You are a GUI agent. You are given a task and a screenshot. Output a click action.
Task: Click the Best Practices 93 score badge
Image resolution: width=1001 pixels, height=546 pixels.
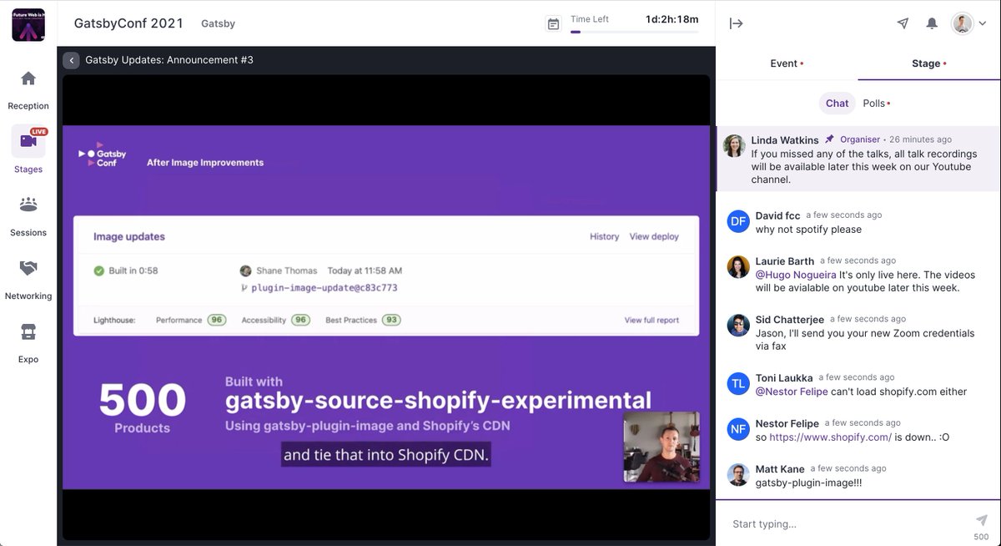pos(391,320)
